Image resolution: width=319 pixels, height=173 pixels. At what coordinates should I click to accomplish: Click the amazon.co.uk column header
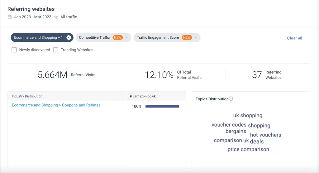point(145,96)
